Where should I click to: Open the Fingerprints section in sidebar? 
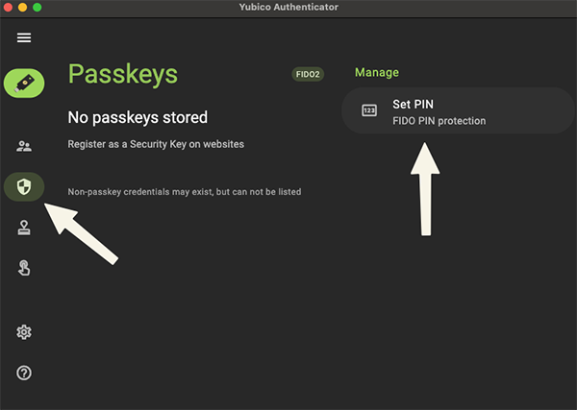tap(24, 268)
